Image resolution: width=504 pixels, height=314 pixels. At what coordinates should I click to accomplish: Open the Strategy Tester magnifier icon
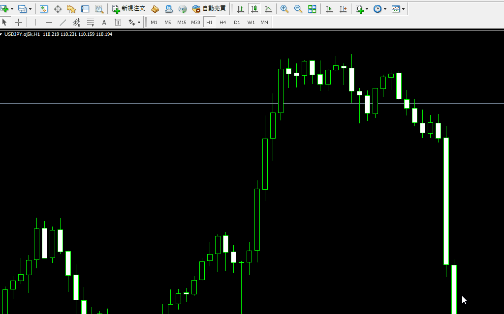click(x=99, y=9)
